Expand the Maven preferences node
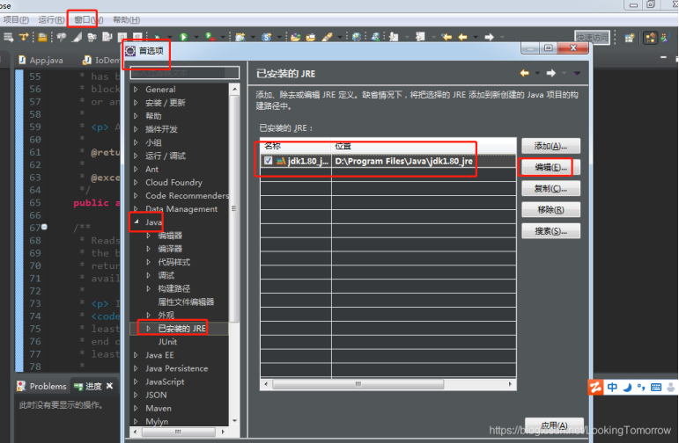The width and height of the screenshot is (679, 443). (136, 409)
